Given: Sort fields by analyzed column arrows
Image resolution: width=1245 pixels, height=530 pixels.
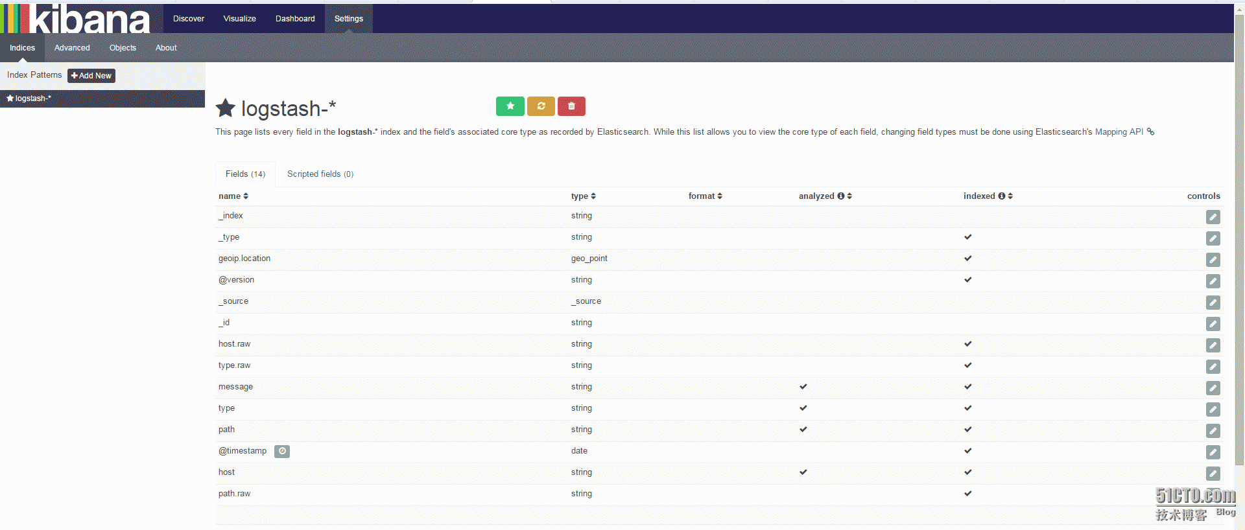Looking at the screenshot, I should 849,196.
